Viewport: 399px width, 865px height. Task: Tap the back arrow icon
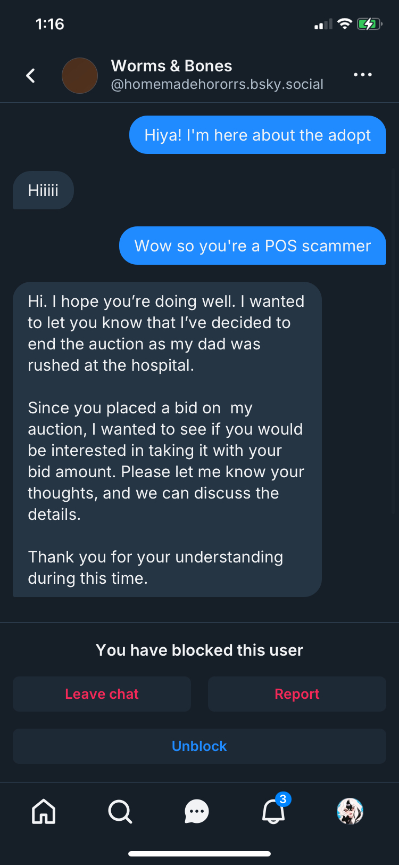31,76
